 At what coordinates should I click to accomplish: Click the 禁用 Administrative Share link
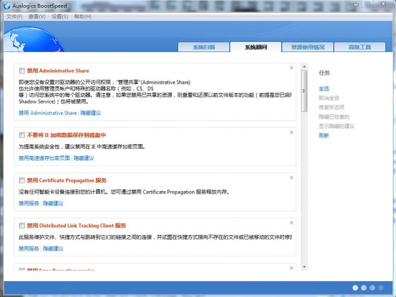click(48, 113)
